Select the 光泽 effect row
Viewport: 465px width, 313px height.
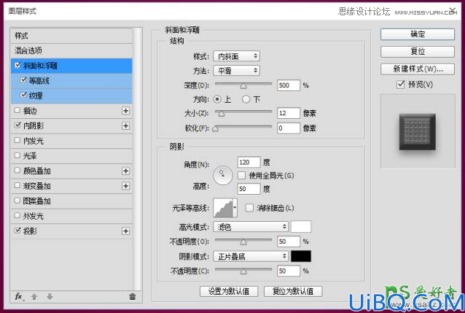coord(71,156)
